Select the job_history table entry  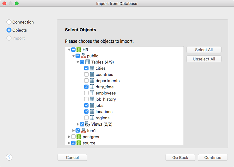coord(106,99)
